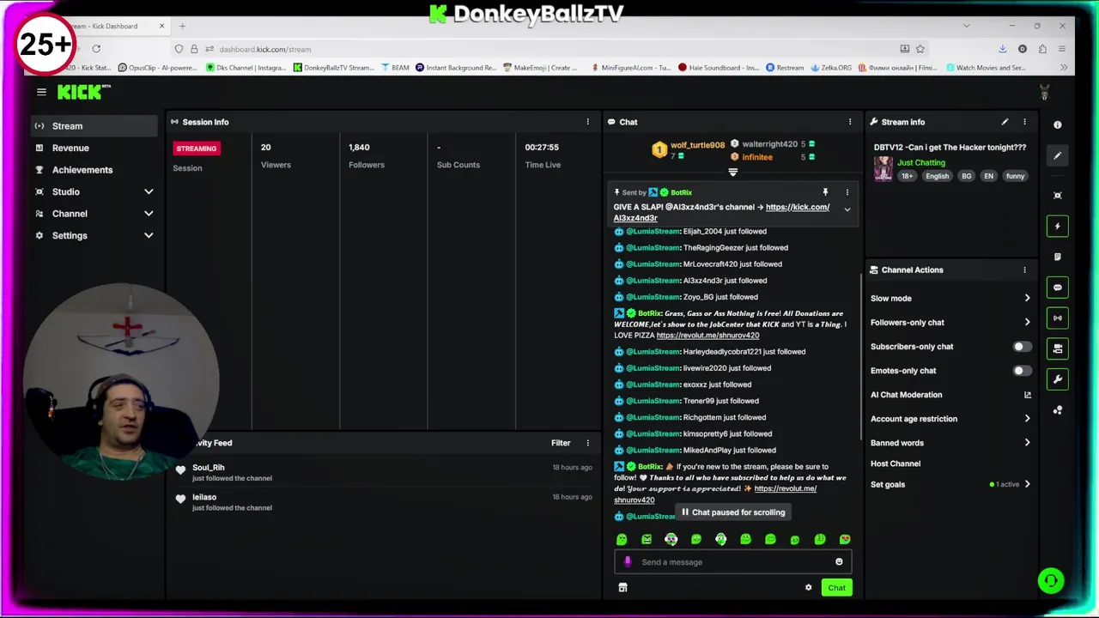Image resolution: width=1099 pixels, height=618 pixels.
Task: Open Slow mode options chevron
Action: pyautogui.click(x=1027, y=299)
